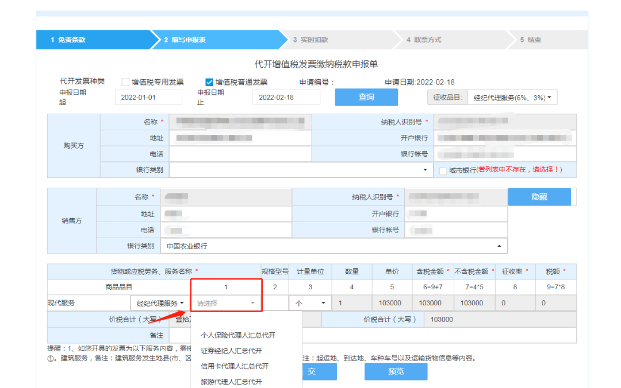Open the 征收品目 dropdown
Viewport: 621px width, 388px height.
point(512,98)
